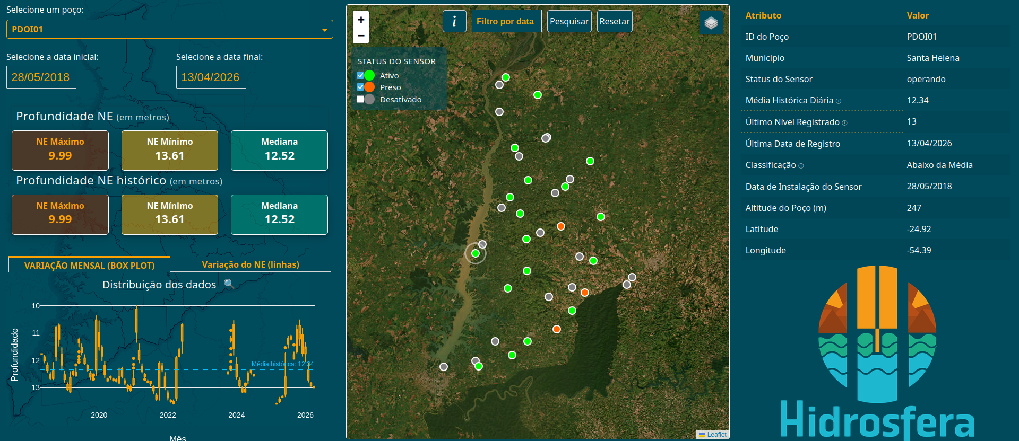
Task: Click the Filtro por data button
Action: point(506,21)
